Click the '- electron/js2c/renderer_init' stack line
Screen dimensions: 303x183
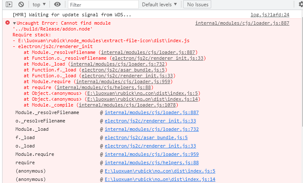click(52, 46)
